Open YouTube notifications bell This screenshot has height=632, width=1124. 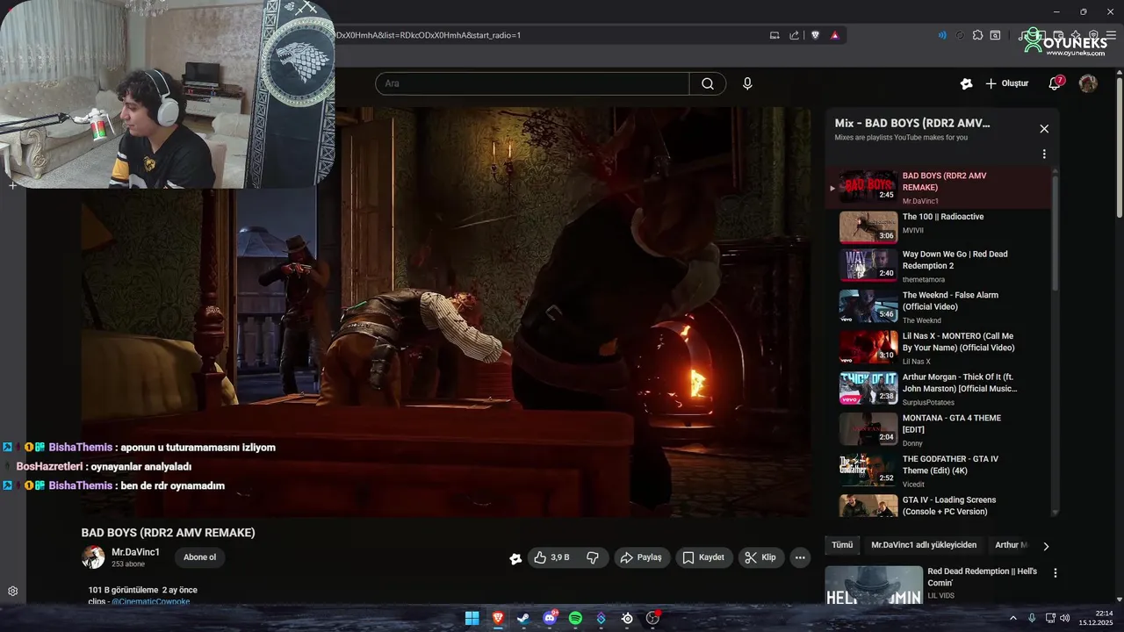pos(1055,83)
